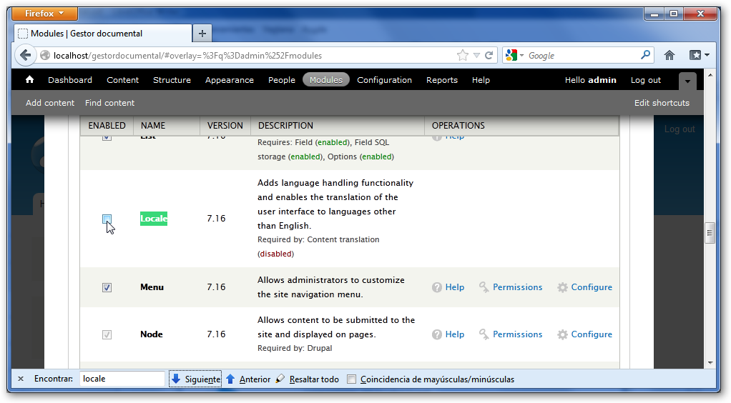Reload the page with the refresh icon
Image resolution: width=731 pixels, height=403 pixels.
[489, 55]
